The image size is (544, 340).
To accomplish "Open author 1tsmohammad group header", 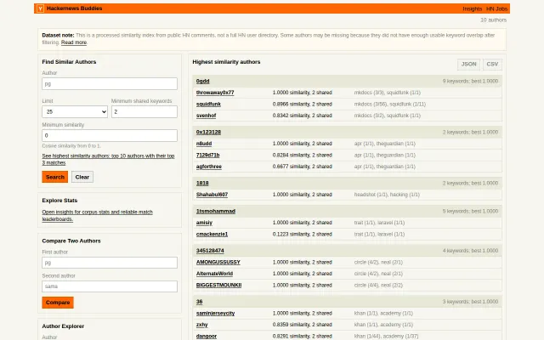I will [216, 212].
